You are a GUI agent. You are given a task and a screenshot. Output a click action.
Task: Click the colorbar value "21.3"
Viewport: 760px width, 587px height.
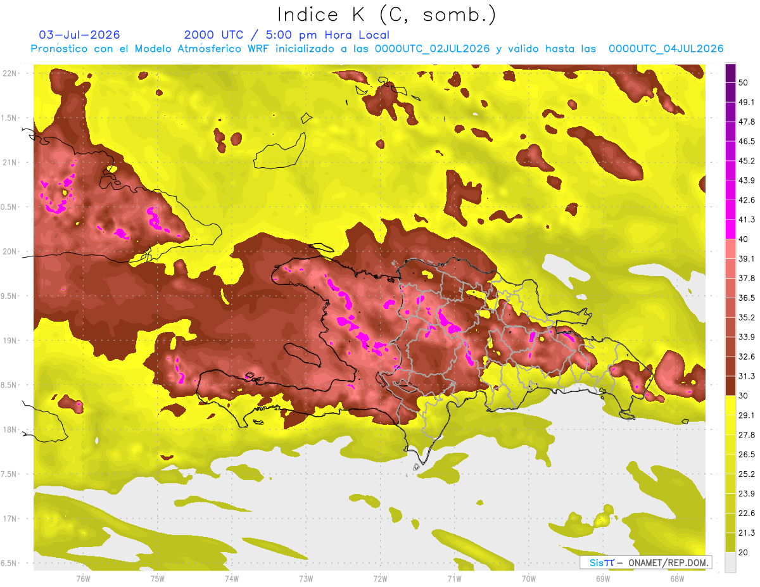747,533
